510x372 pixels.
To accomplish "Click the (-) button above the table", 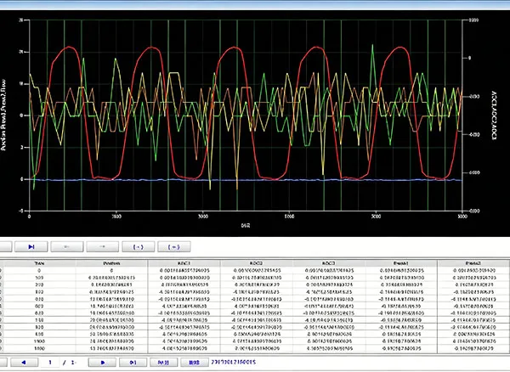I will tap(139, 247).
